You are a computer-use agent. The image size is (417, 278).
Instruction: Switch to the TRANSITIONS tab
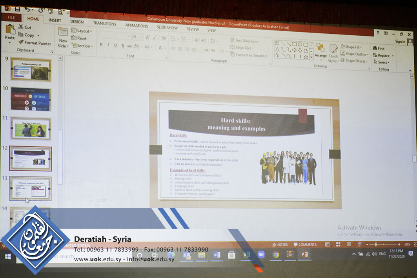[104, 24]
